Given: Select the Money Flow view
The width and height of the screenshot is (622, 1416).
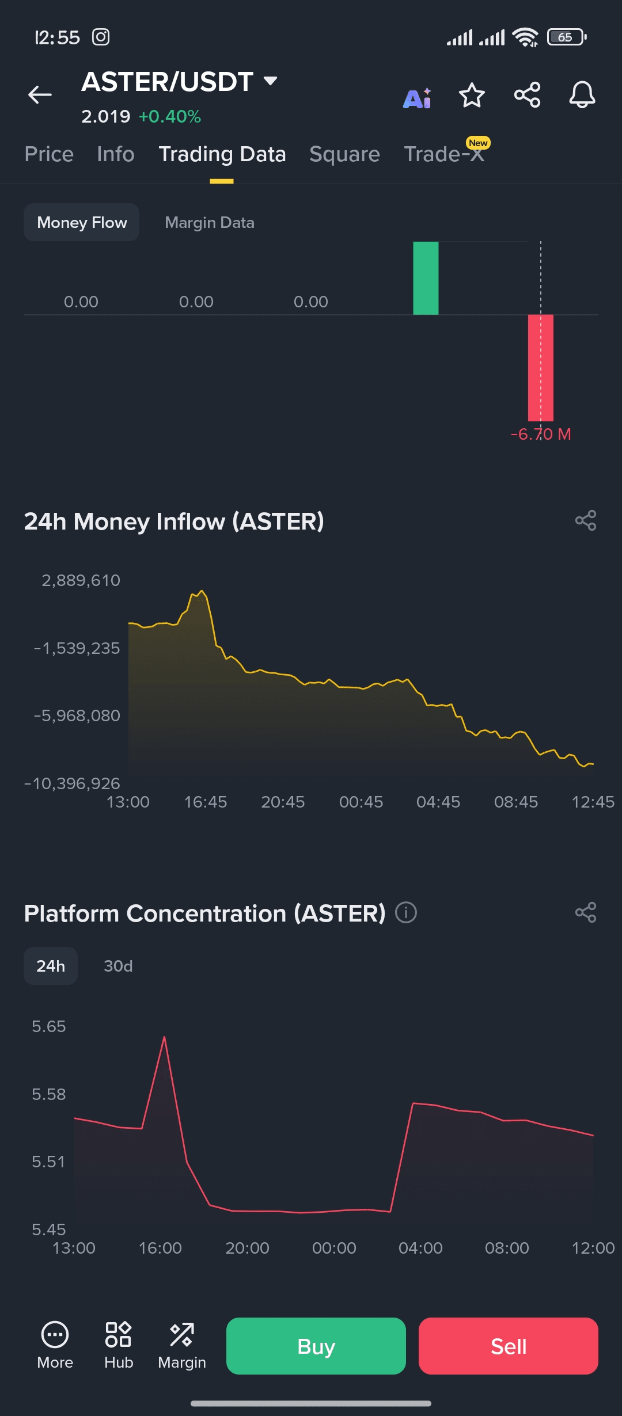Looking at the screenshot, I should (82, 223).
